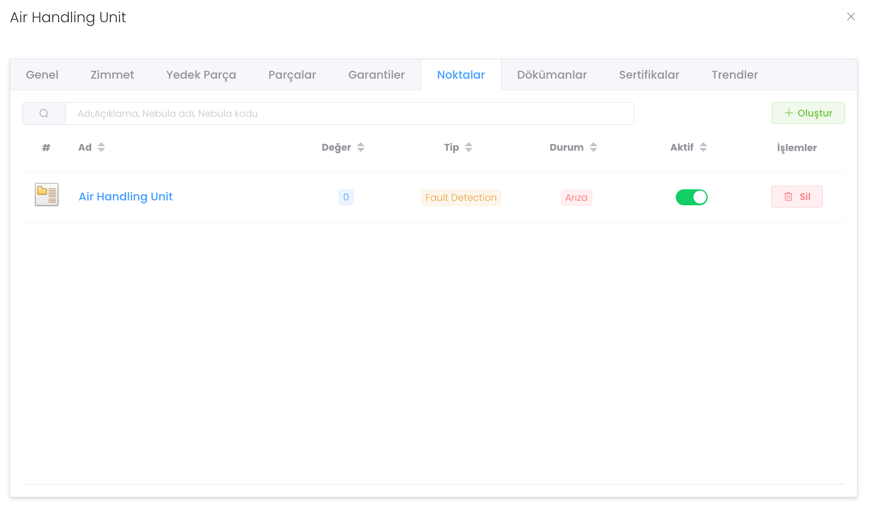
Task: Click the search magnifier icon
Action: [x=44, y=113]
